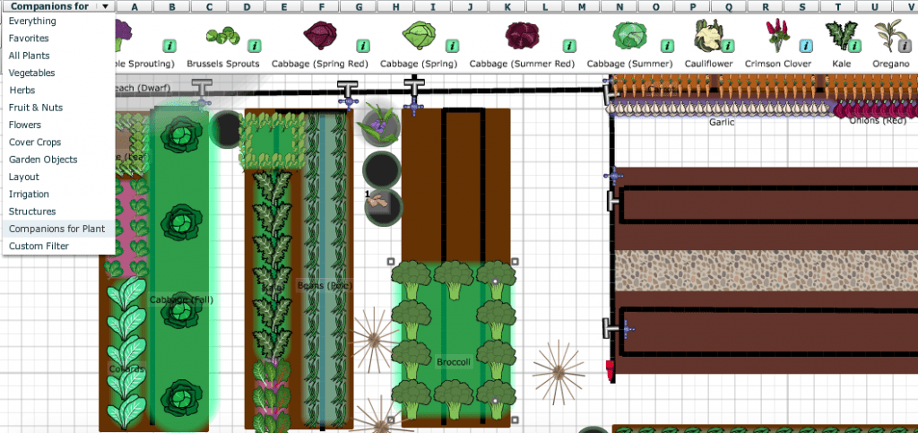Filter list by Vegetables

31,73
